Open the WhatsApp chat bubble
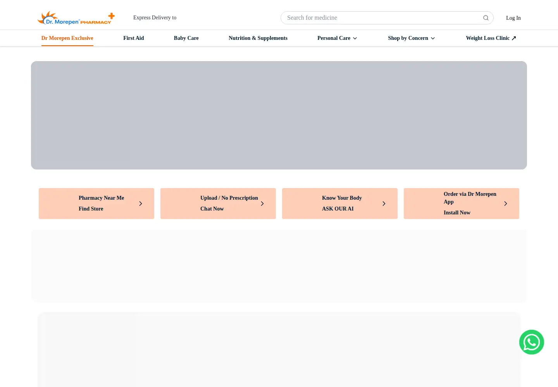The width and height of the screenshot is (558, 387). coord(532,342)
